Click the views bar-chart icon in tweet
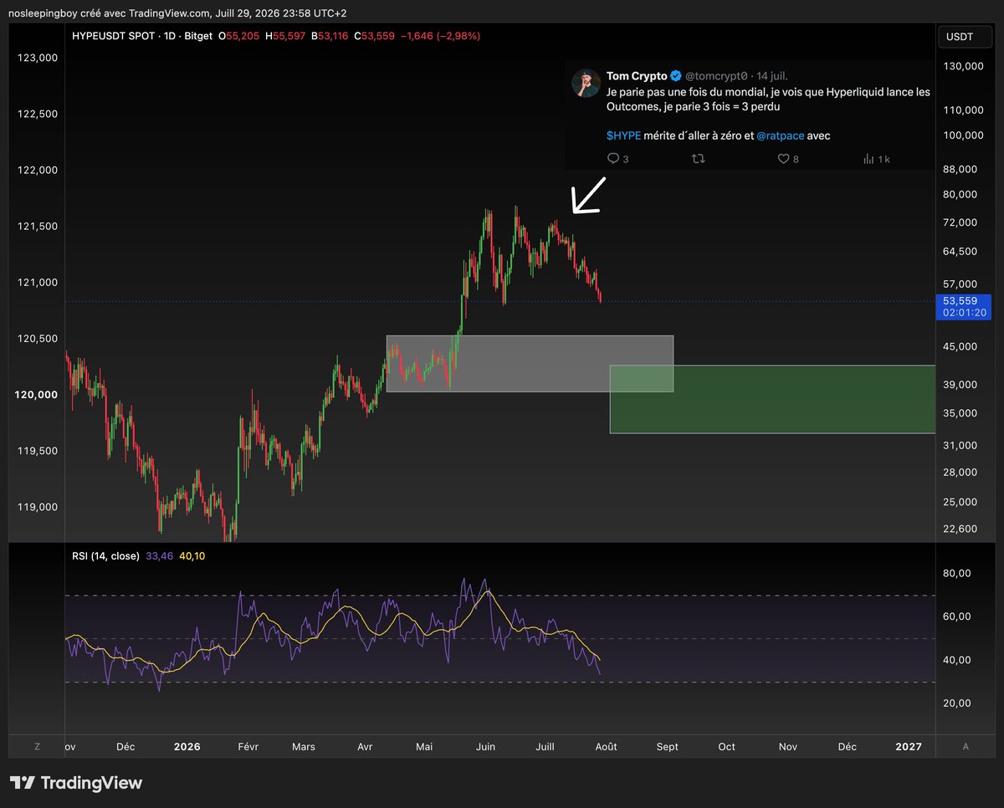The image size is (1004, 808). tap(868, 159)
